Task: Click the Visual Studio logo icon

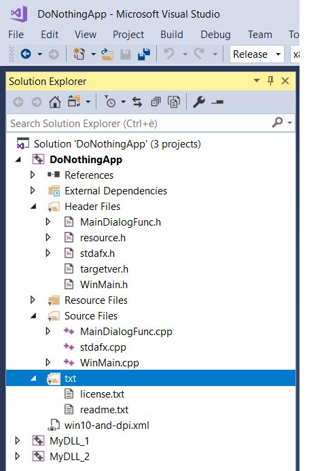Action: [19, 14]
